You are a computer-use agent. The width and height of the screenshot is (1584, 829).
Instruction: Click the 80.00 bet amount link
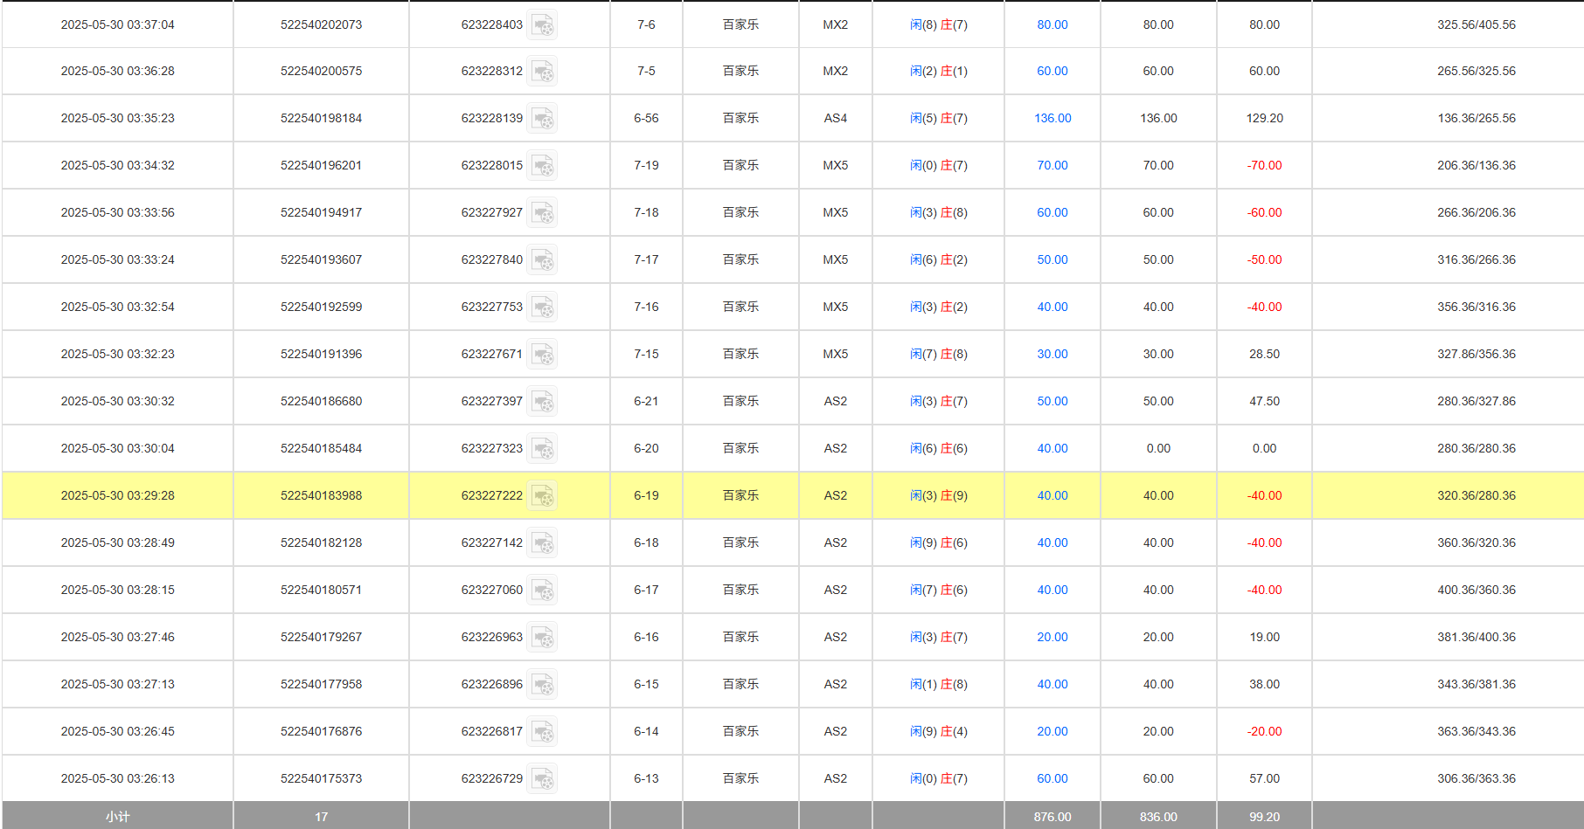pyautogui.click(x=1053, y=24)
